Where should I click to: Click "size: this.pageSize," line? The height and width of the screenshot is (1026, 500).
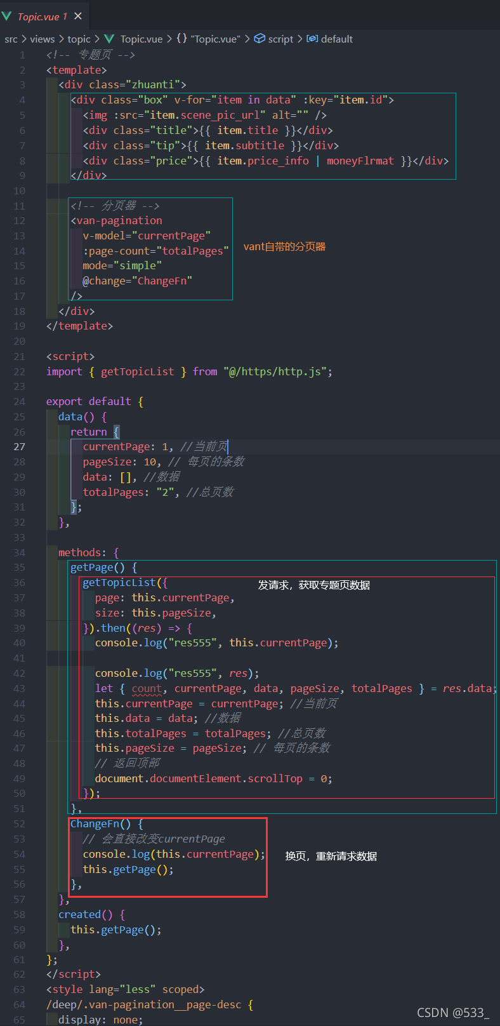coord(156,613)
